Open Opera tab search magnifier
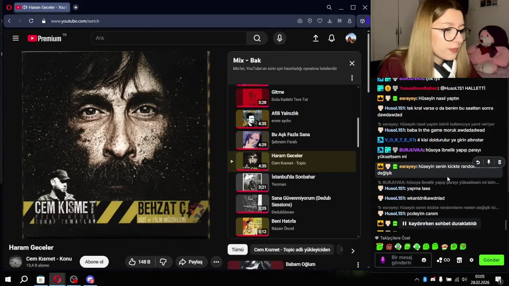Screen dimensions: 509x286 tap(329, 7)
